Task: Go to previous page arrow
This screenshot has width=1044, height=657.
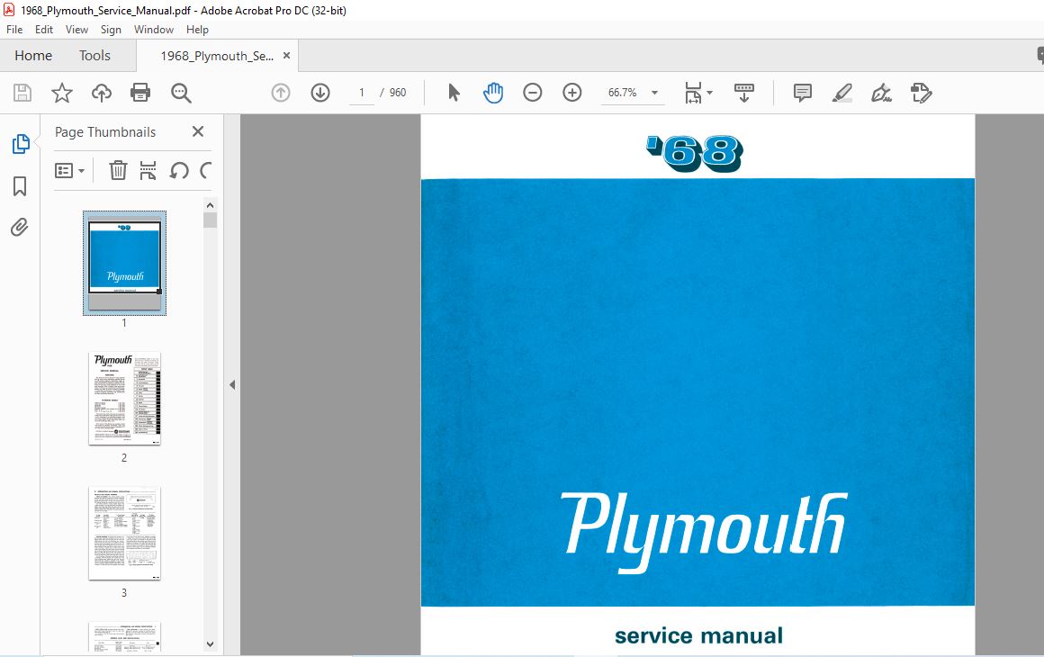Action: (x=281, y=93)
